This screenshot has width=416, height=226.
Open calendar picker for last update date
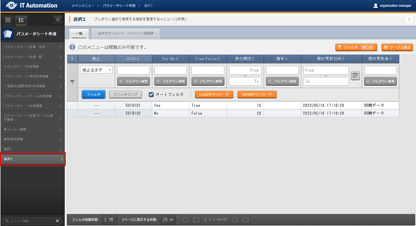355,76
